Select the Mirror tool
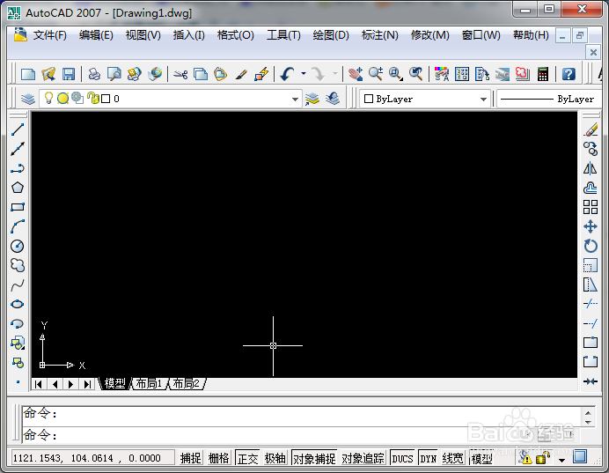 pos(591,168)
